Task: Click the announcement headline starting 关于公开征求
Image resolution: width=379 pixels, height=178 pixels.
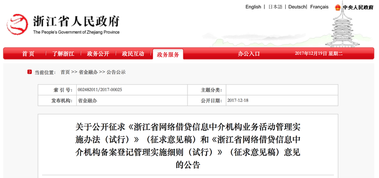Action: point(188,146)
